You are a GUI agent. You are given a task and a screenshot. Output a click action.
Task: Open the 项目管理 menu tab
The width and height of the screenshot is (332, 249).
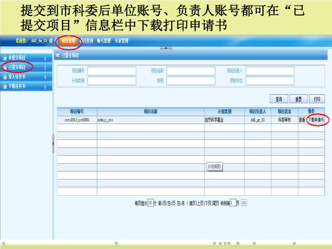tap(68, 41)
